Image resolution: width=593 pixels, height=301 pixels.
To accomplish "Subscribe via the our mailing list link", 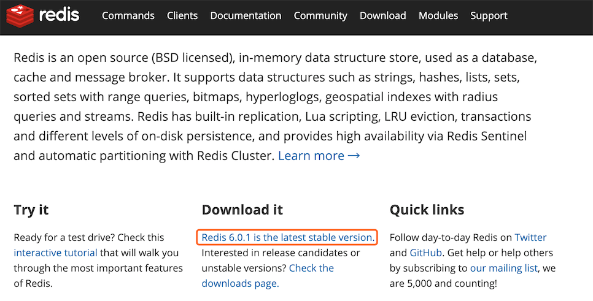I will pos(503,268).
